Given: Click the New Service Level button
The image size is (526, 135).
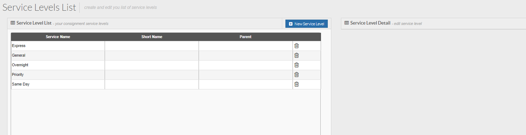Looking at the screenshot, I should 306,24.
